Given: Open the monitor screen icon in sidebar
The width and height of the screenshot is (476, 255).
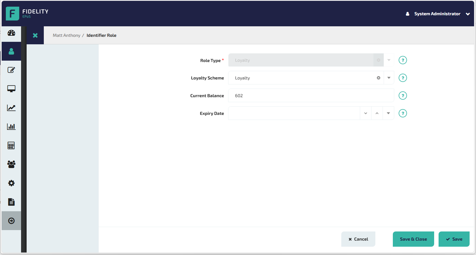Looking at the screenshot, I should pos(11,89).
